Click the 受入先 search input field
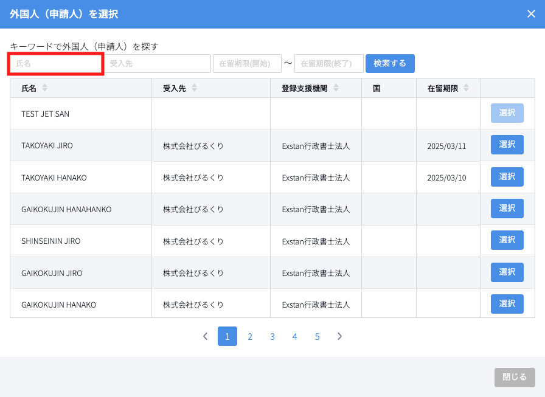545x397 pixels. tap(157, 64)
